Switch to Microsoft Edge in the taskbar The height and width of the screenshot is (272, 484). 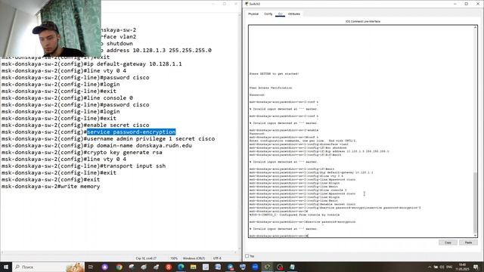pos(181,267)
